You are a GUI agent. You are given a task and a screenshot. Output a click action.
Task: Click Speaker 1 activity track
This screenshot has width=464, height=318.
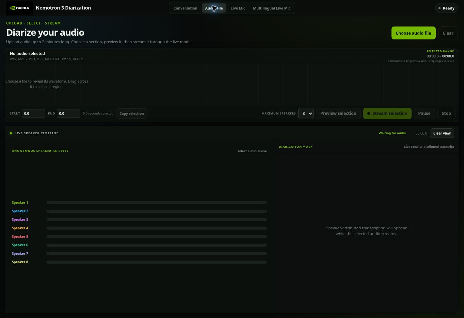pyautogui.click(x=157, y=202)
